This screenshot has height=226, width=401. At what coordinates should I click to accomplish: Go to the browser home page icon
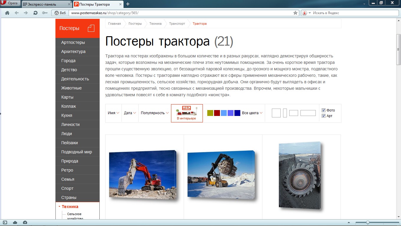coord(7,13)
